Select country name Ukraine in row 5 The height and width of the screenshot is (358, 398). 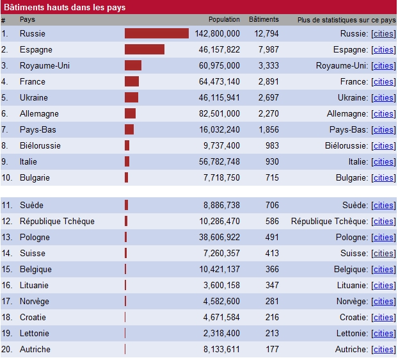click(34, 97)
